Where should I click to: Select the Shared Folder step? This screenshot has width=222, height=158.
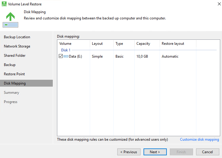tap(15, 56)
